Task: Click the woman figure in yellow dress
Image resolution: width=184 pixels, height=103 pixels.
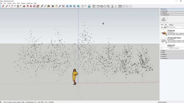Action: click(75, 77)
